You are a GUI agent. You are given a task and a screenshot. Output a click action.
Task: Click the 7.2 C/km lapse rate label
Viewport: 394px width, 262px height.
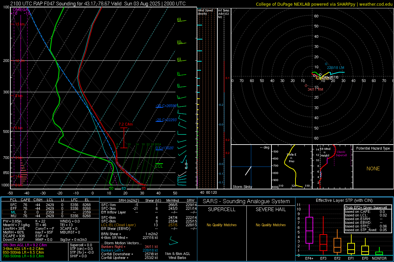(x=126, y=124)
